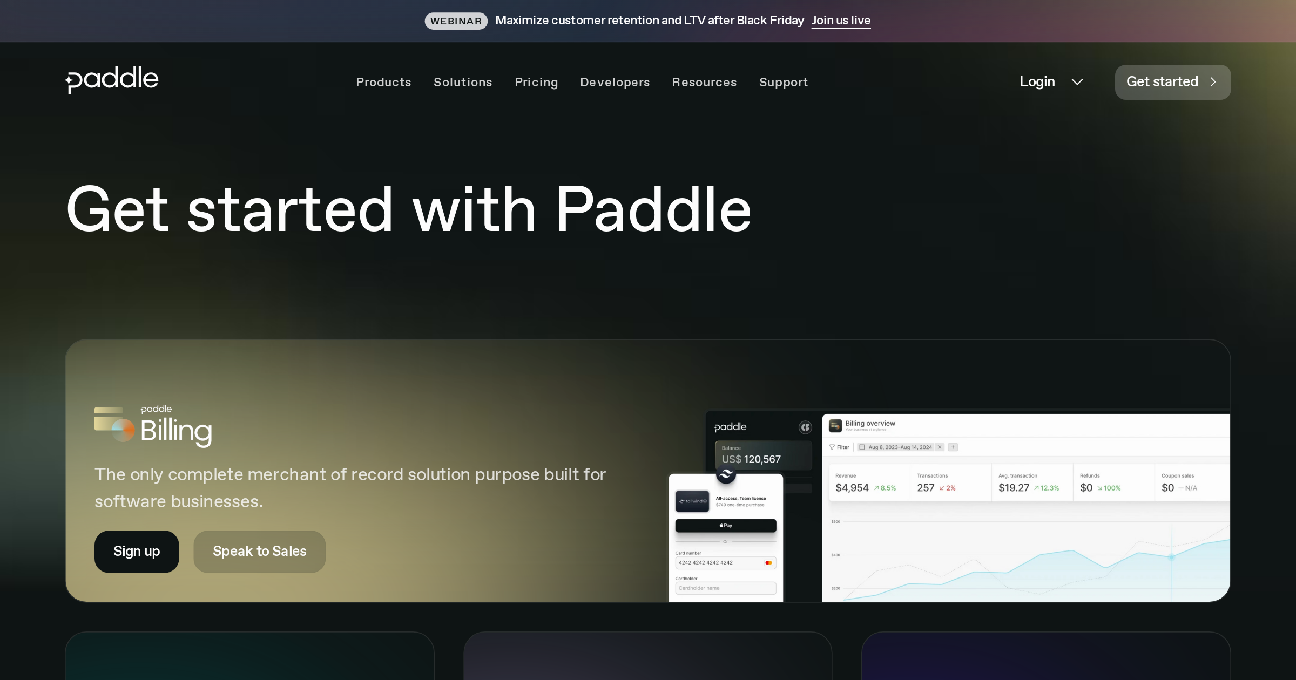Click the Sign up button
1296x680 pixels.
137,552
